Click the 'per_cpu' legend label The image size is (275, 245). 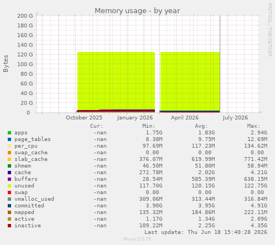(x=26, y=146)
